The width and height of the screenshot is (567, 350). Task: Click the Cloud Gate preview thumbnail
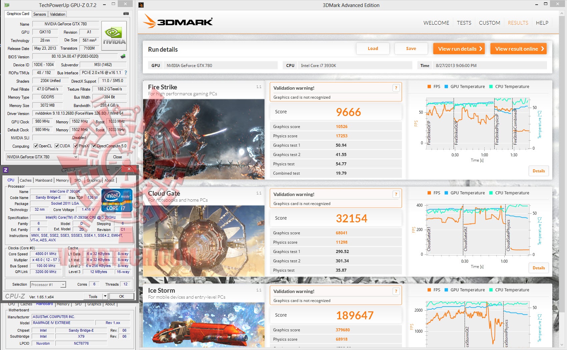204,241
